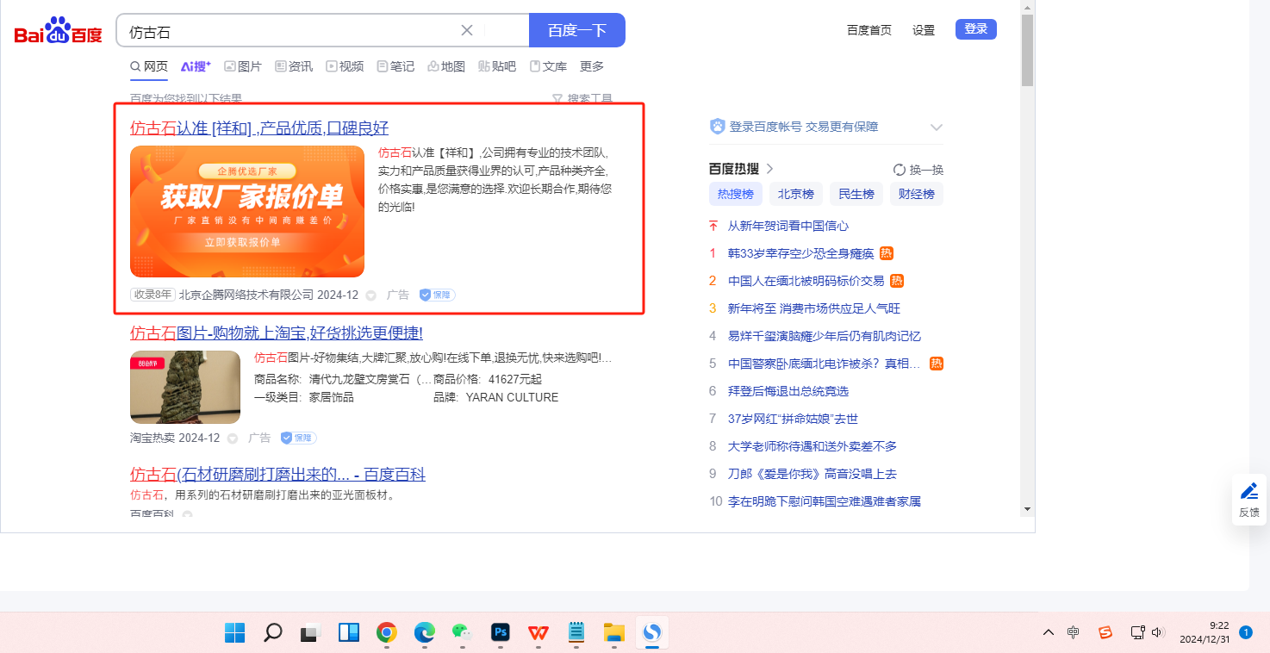
Task: Toggle the 中 input language indicator
Action: pos(1073,632)
